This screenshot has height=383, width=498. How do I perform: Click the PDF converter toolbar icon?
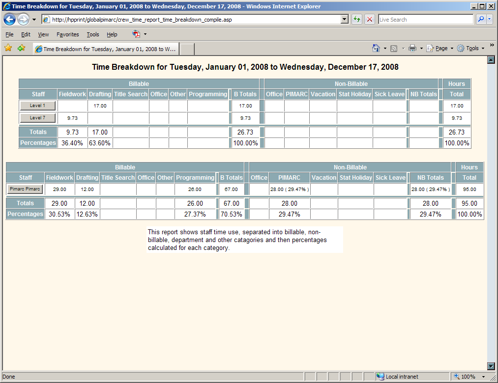point(136,34)
